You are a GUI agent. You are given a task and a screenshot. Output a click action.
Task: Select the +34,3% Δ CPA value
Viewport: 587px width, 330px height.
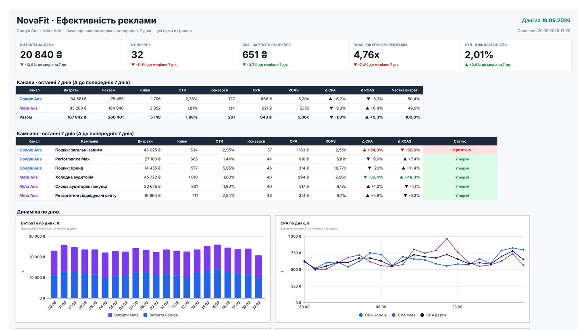(x=373, y=150)
